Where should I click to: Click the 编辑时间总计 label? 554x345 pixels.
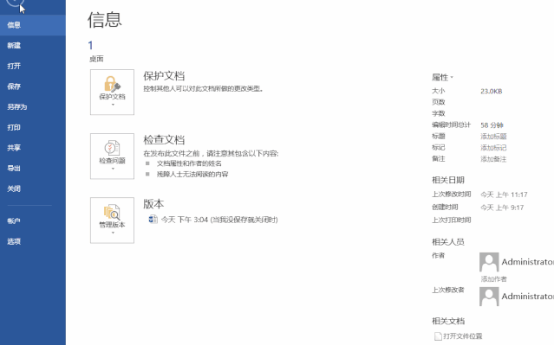451,125
